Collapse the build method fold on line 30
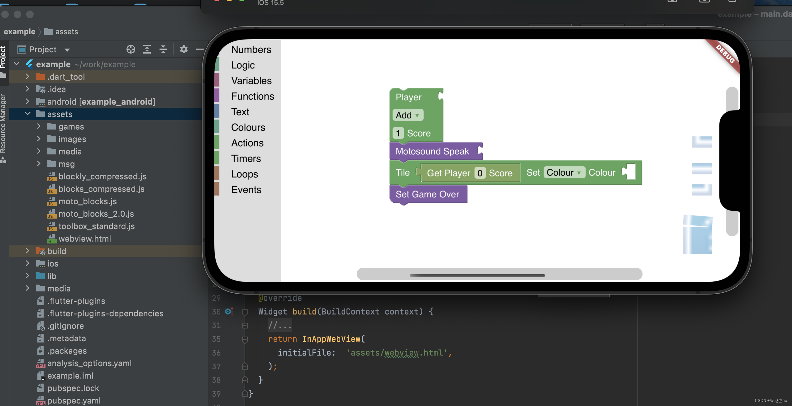 tap(245, 311)
